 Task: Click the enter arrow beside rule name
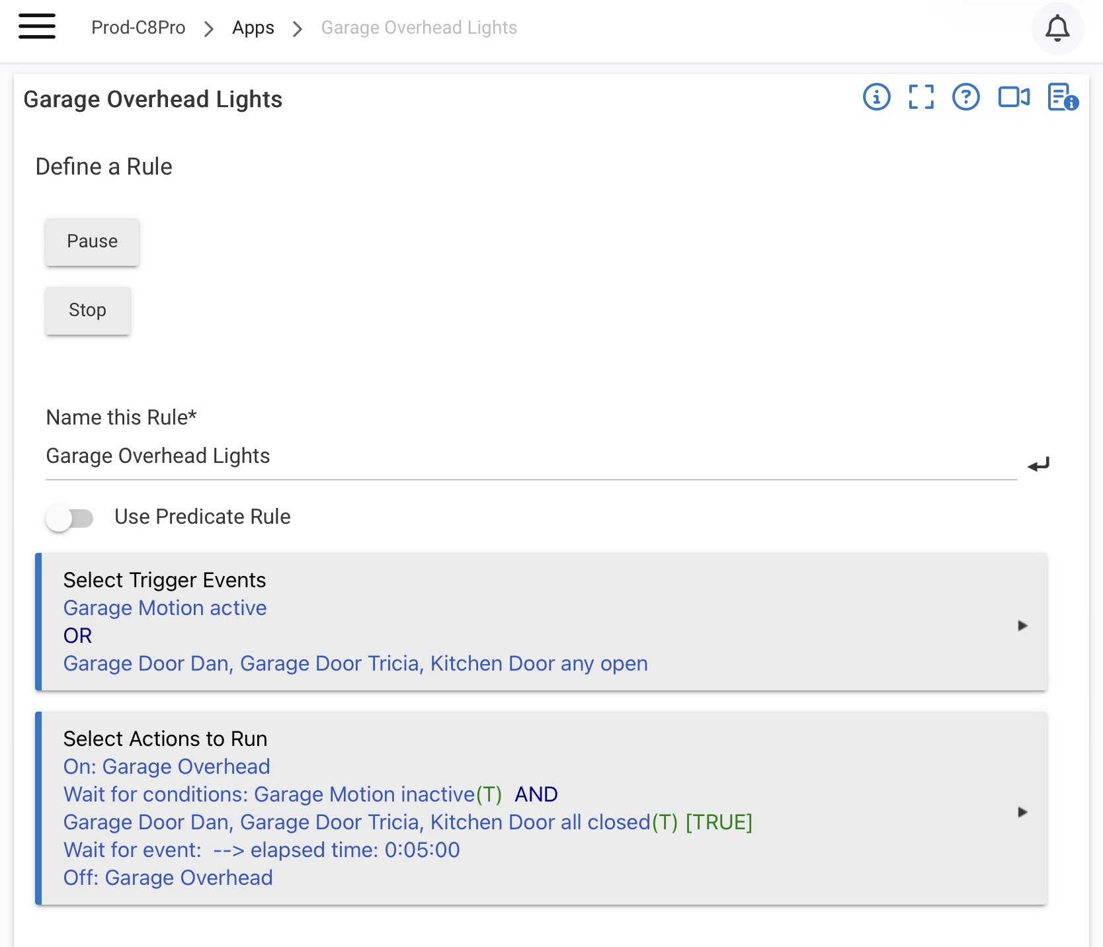[1038, 465]
